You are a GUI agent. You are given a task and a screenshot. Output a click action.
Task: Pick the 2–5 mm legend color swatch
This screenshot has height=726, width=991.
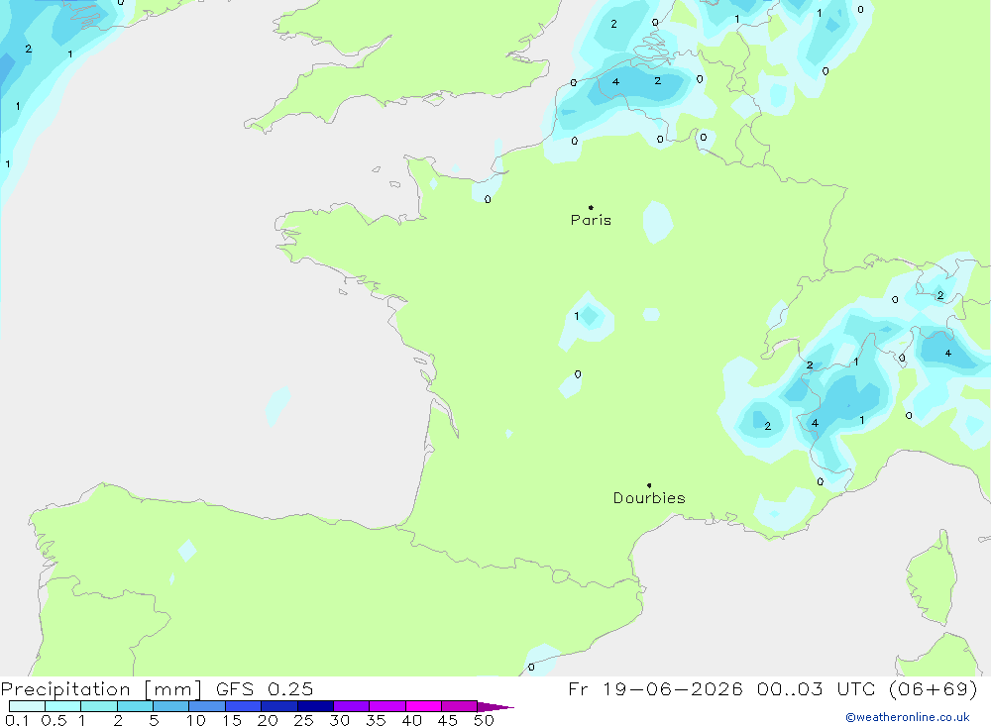[x=135, y=706]
